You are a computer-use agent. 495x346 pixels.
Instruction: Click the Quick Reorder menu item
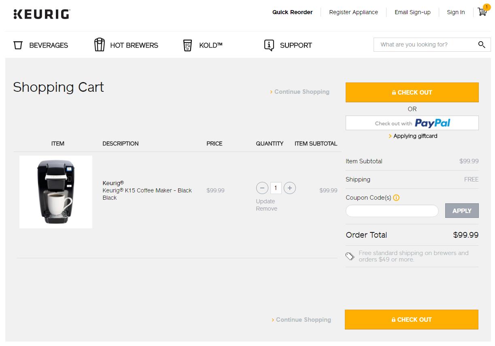point(292,12)
